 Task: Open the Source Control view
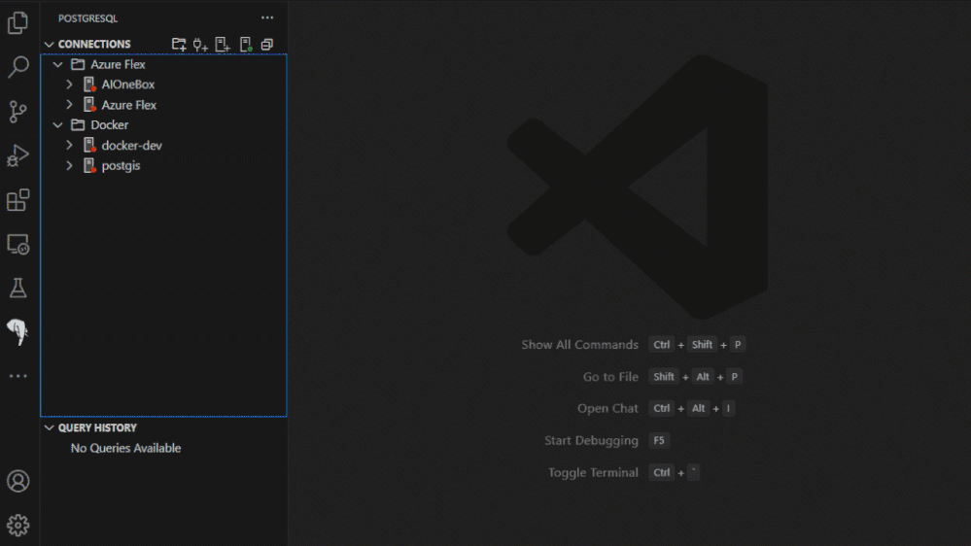pyautogui.click(x=17, y=112)
